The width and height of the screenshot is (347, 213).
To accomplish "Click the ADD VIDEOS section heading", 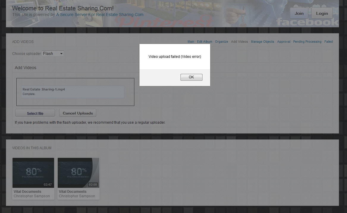I will click(x=23, y=42).
